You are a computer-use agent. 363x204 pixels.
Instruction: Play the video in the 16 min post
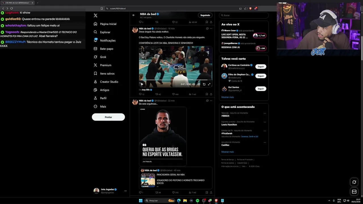(x=142, y=84)
